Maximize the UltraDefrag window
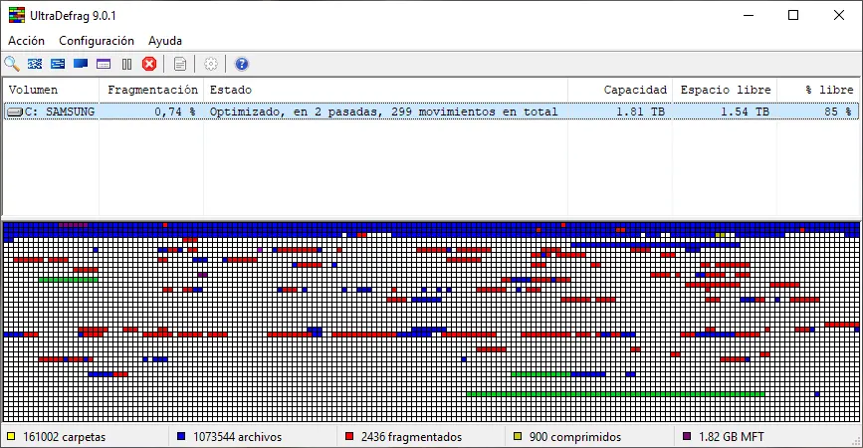This screenshot has width=863, height=448. coord(793,15)
